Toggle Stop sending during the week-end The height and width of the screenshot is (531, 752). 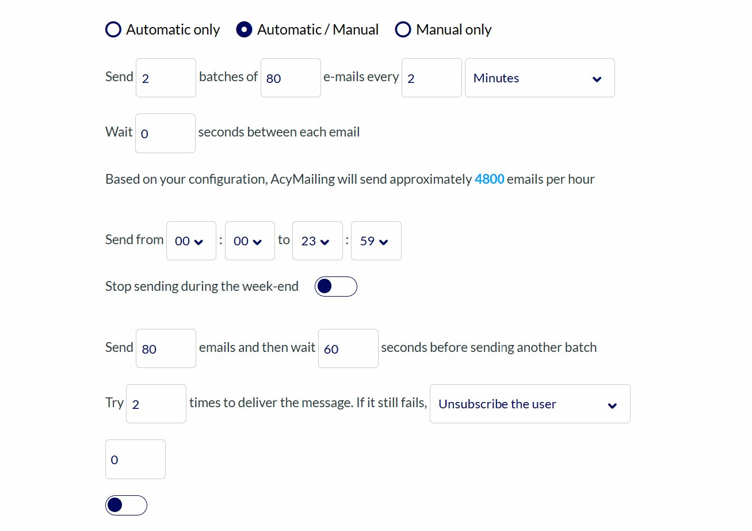coord(335,287)
